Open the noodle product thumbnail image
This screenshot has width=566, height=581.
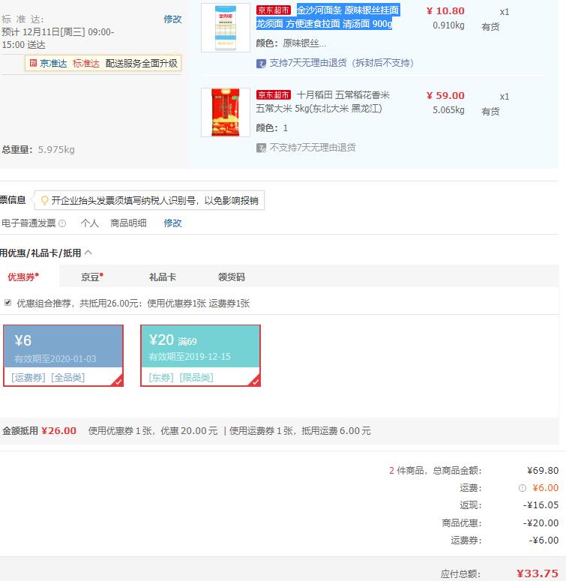[x=226, y=28]
